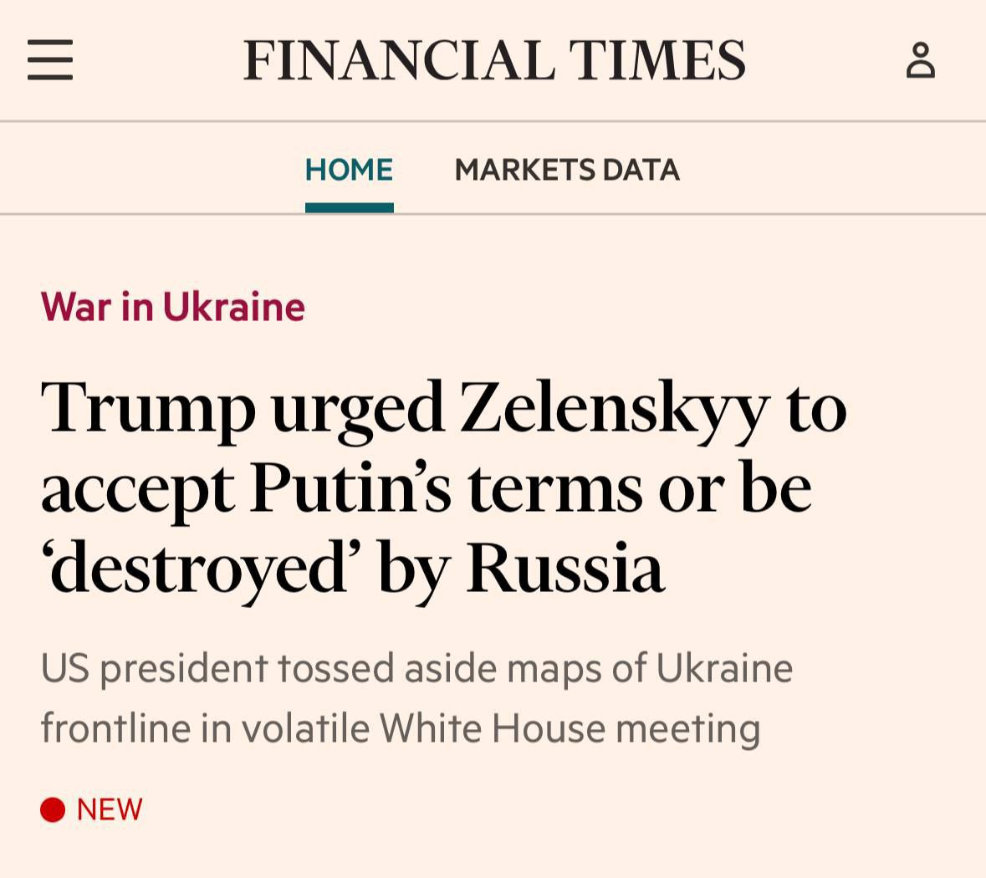Viewport: 986px width, 878px height.
Task: Click the word Trump in the headline
Action: (148, 408)
